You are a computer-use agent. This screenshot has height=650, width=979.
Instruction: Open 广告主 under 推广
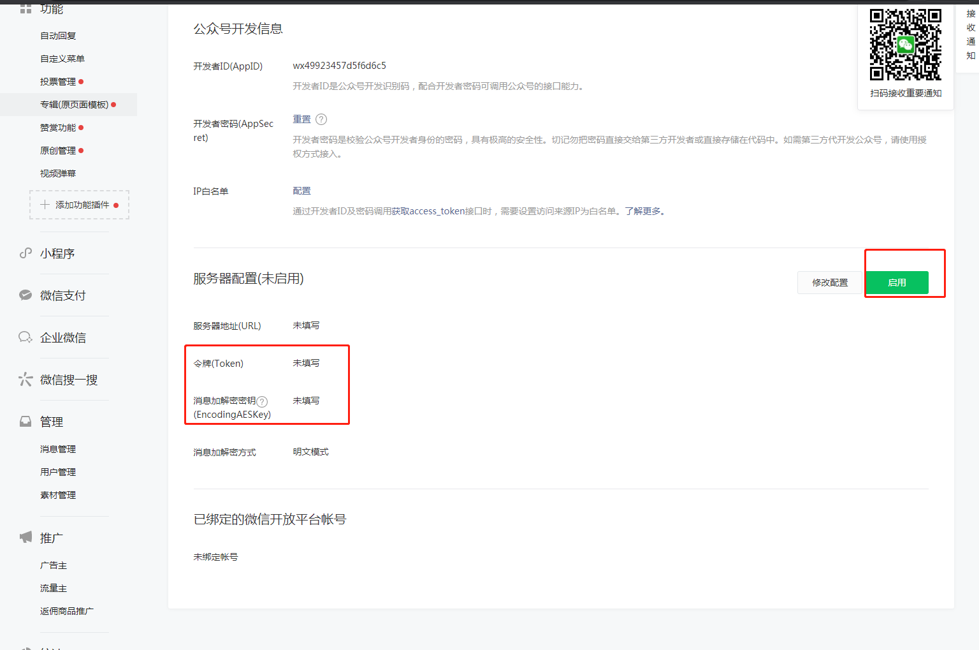tap(54, 565)
